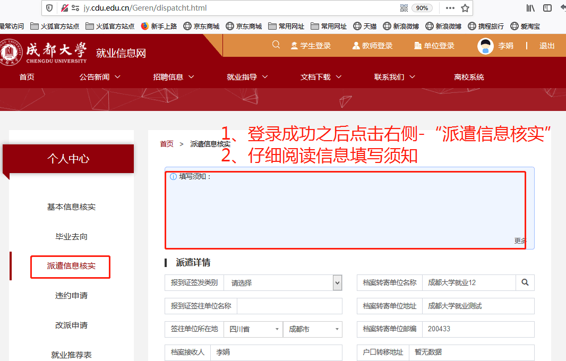
Task: Click the Chengdu University logo
Action: [x=44, y=53]
